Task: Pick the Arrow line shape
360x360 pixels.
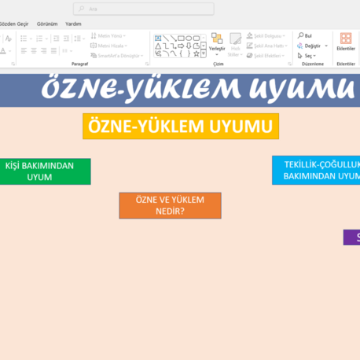Action: point(173,39)
